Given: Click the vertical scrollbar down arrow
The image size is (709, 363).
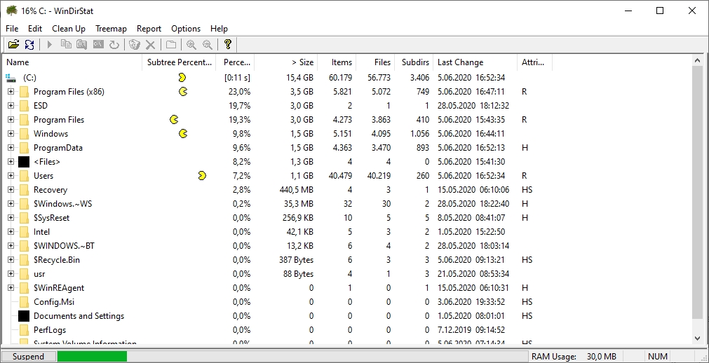Looking at the screenshot, I should 697,338.
